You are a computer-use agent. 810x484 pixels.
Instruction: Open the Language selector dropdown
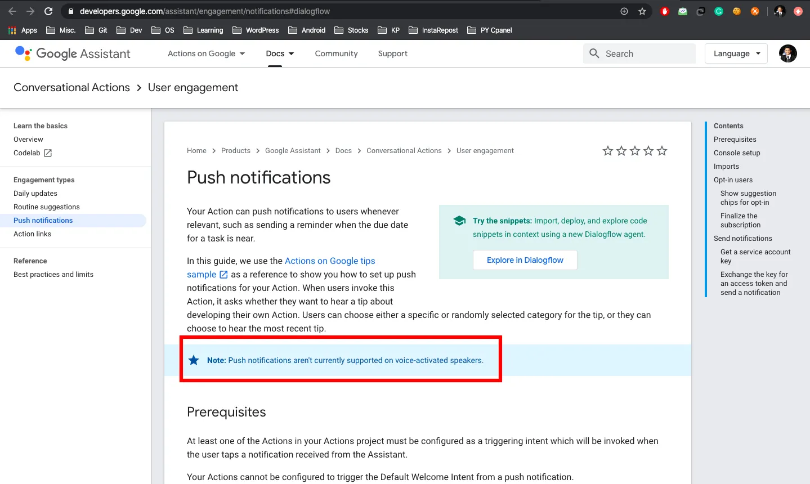coord(736,53)
